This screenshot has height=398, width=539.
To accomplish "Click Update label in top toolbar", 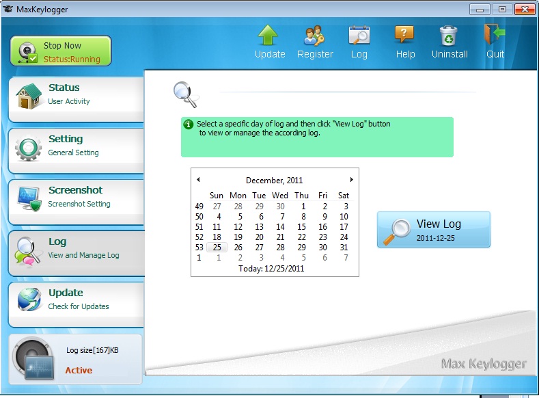I will pyautogui.click(x=270, y=54).
